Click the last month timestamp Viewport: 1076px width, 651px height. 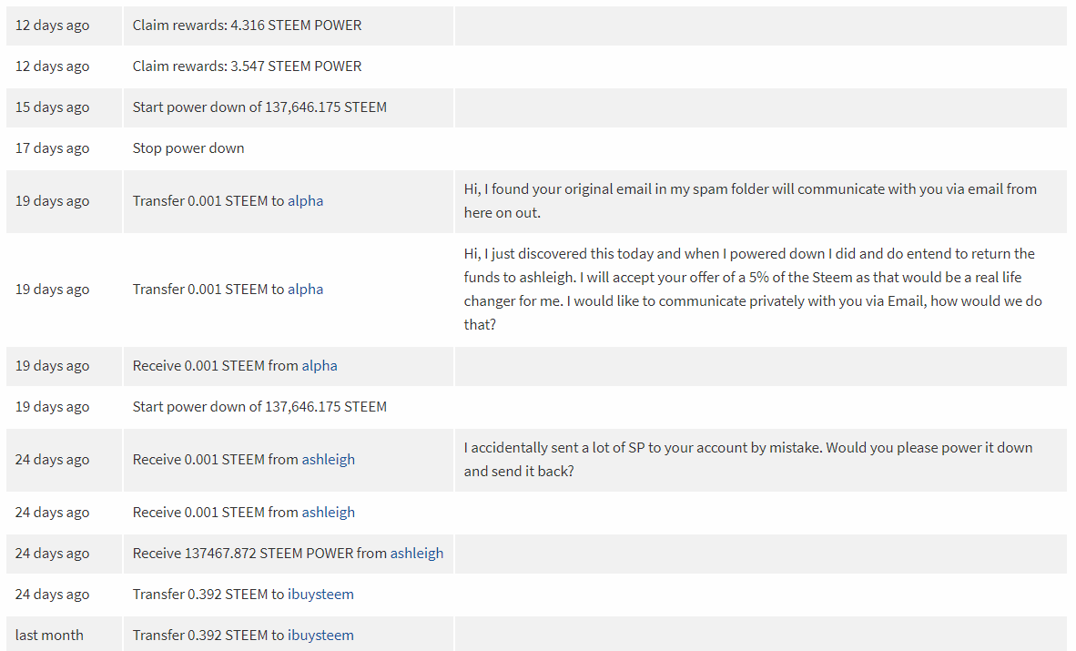click(x=49, y=636)
